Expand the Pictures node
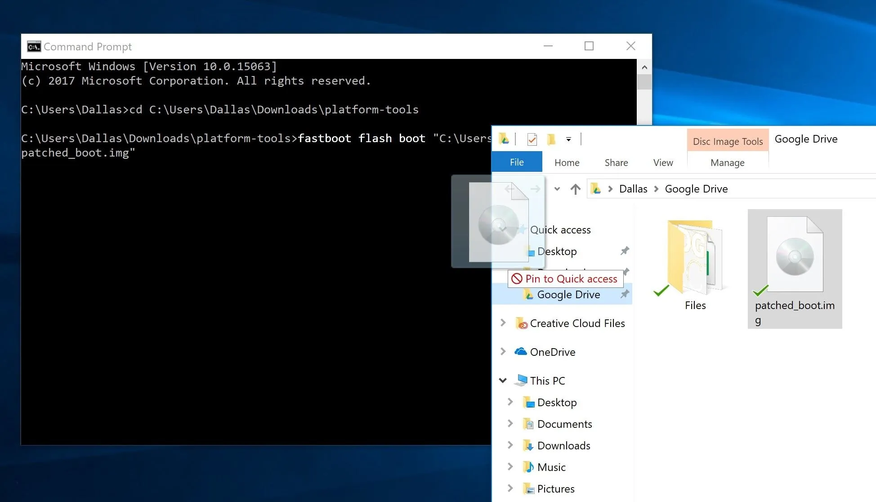The image size is (876, 502). 510,488
